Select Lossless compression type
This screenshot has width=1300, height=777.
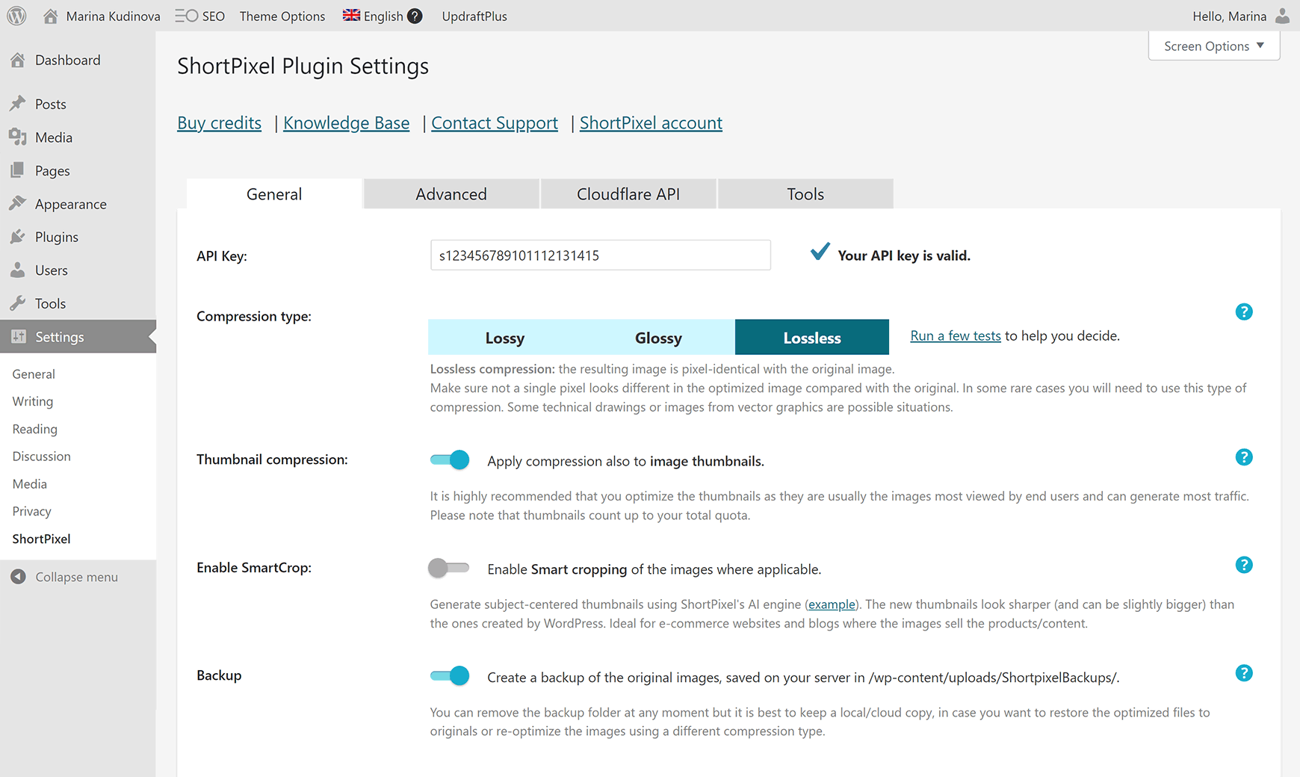tap(812, 337)
